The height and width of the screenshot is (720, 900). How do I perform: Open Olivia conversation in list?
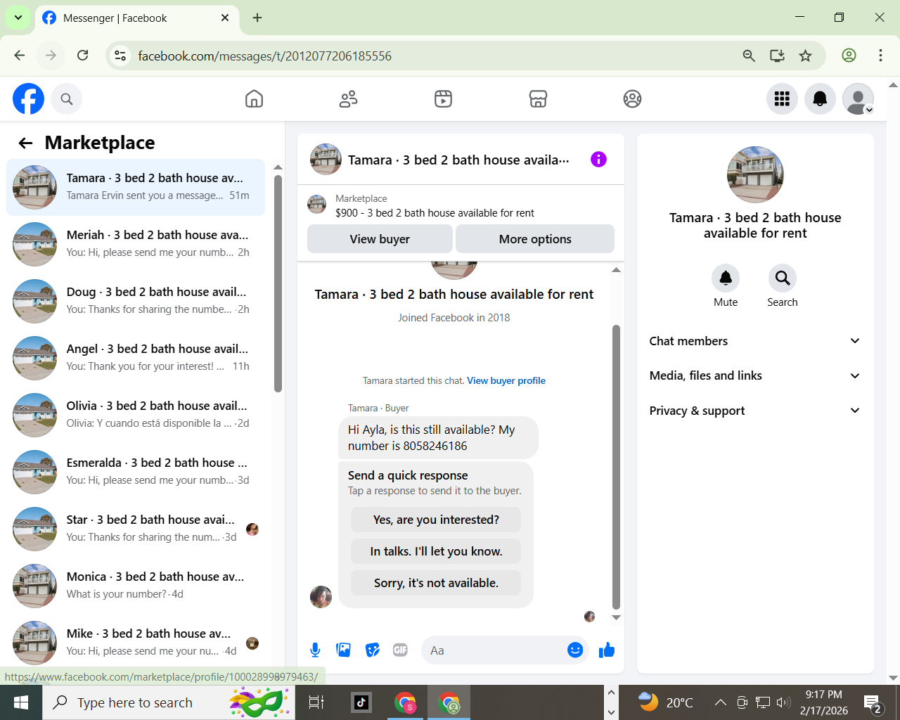click(x=136, y=415)
